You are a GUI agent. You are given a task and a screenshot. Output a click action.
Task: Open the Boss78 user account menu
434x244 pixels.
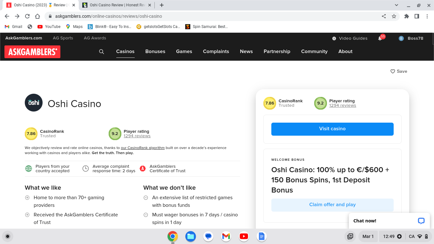(411, 38)
